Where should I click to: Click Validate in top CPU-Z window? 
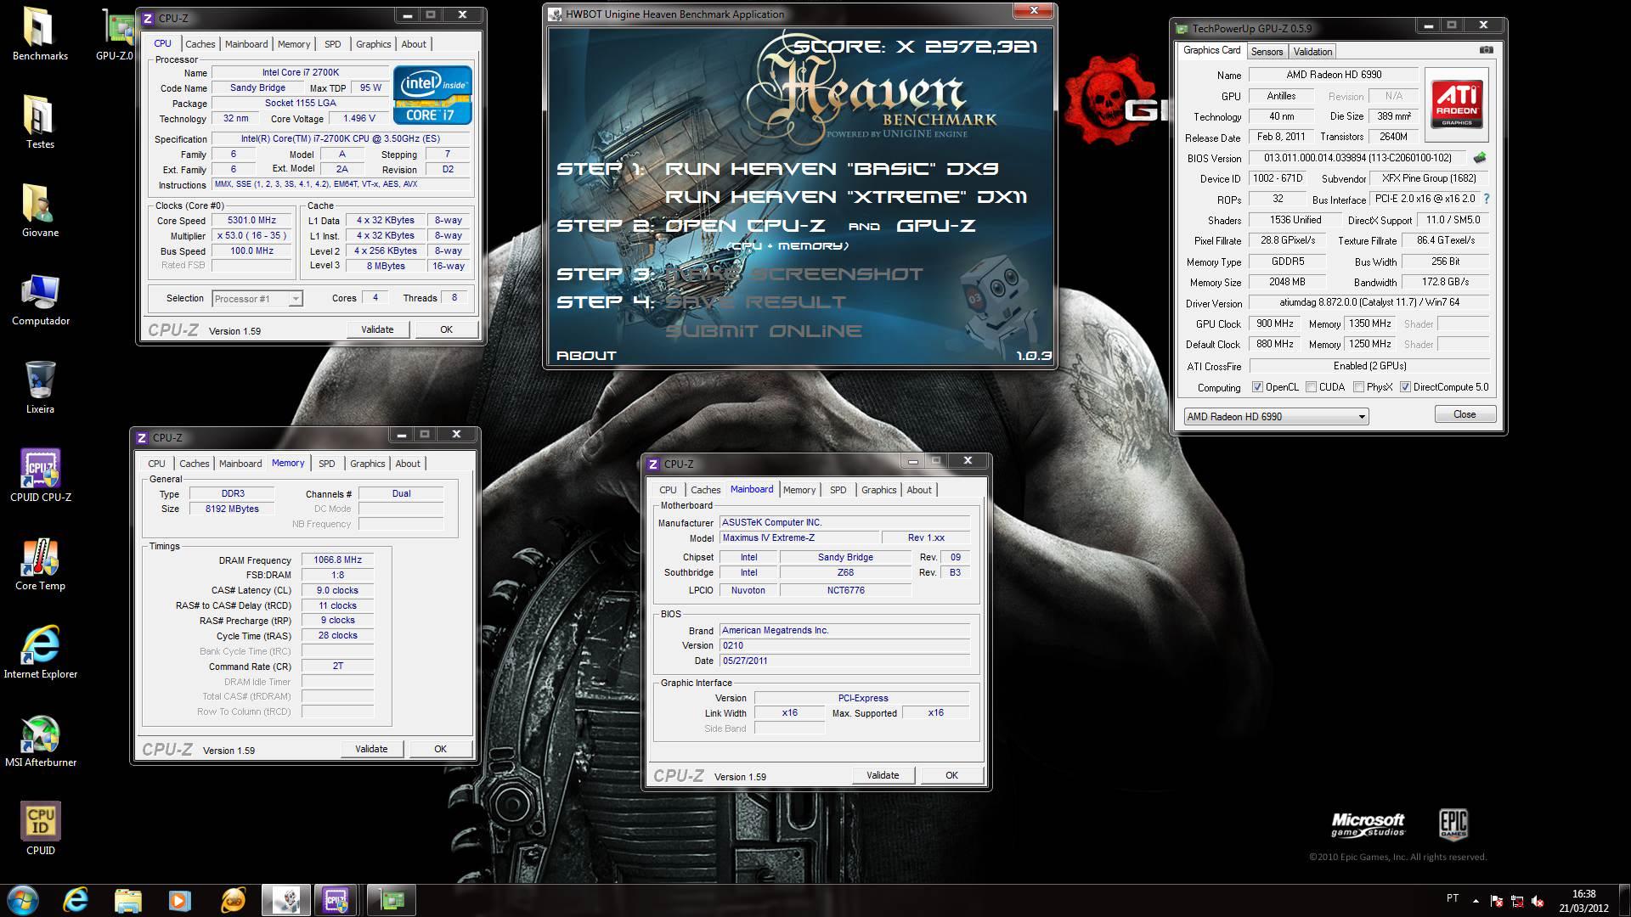pyautogui.click(x=377, y=329)
